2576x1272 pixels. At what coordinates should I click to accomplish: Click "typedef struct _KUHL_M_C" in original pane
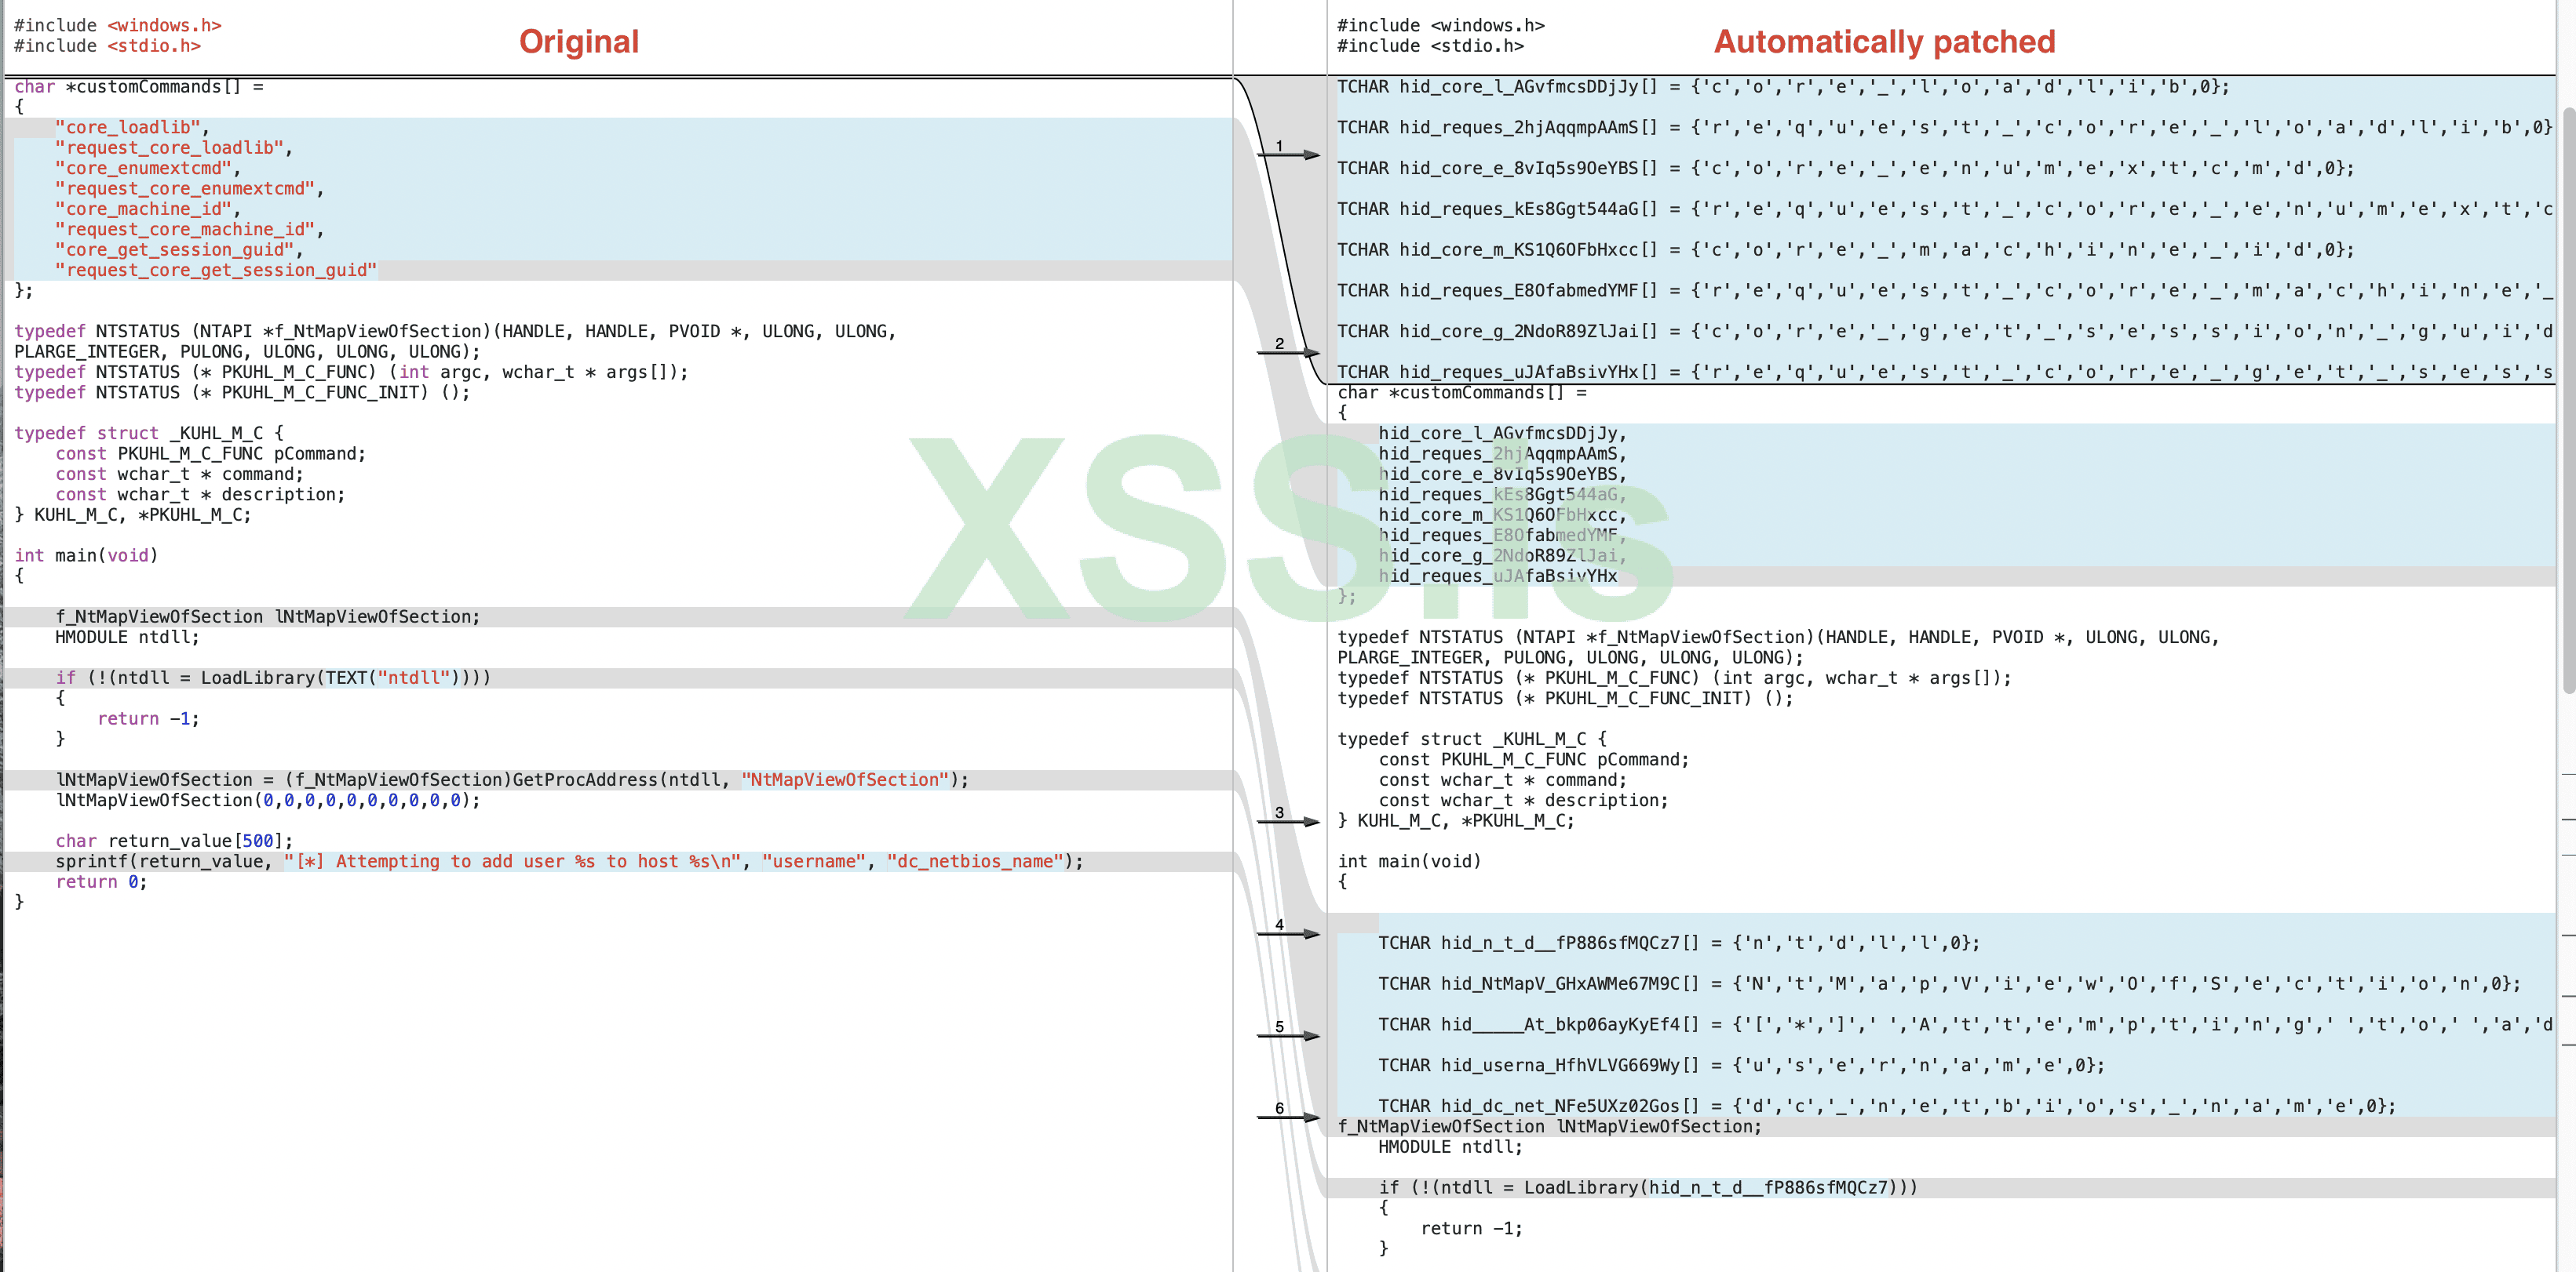tap(148, 434)
